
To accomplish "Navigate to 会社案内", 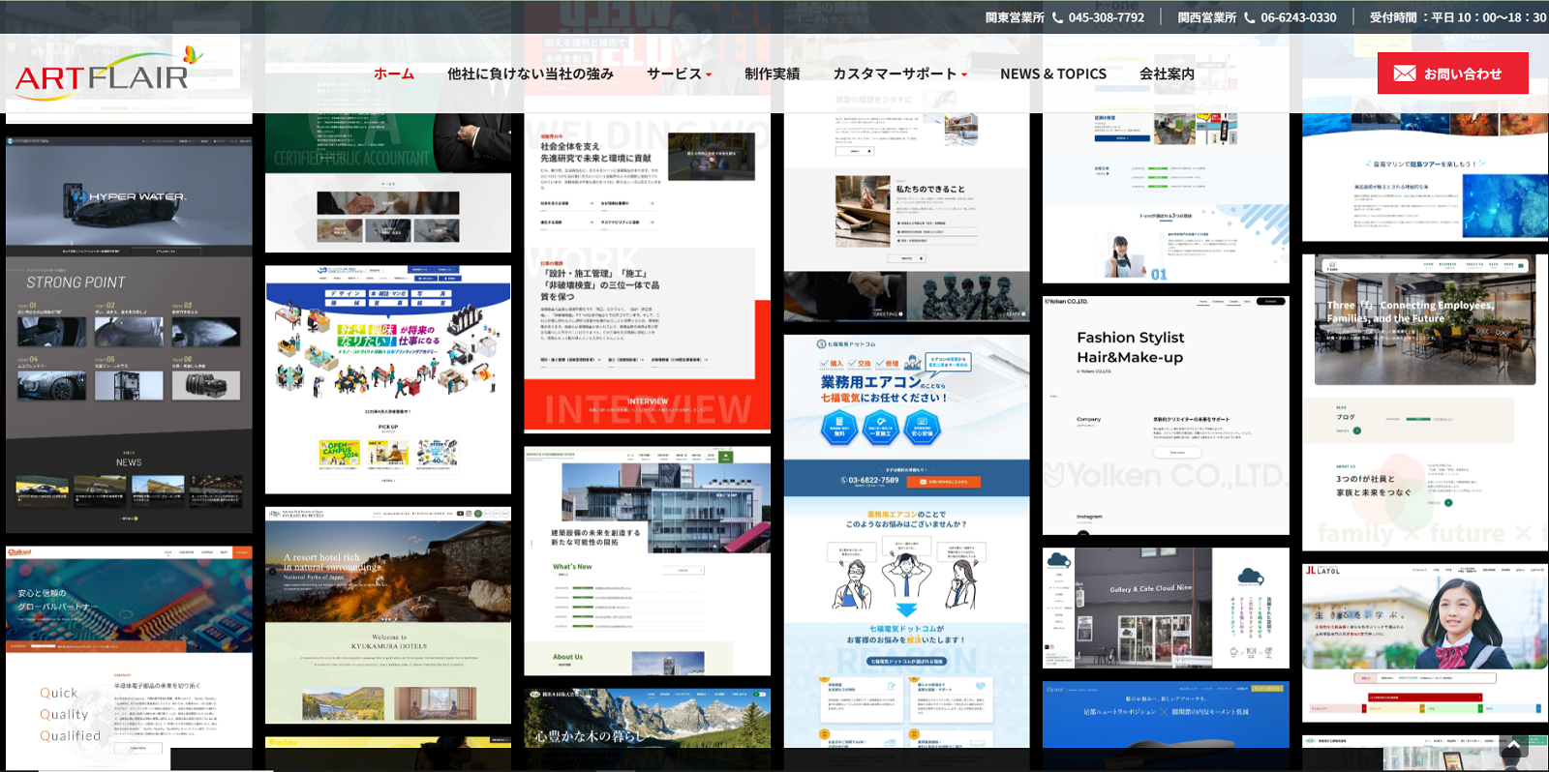I will click(x=1167, y=74).
